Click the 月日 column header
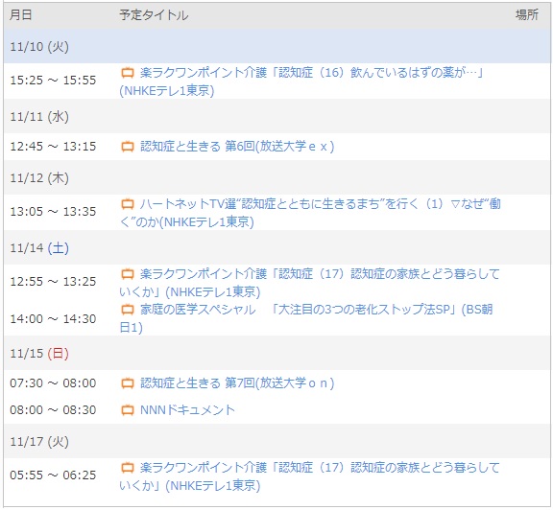This screenshot has height=510, width=553. [x=21, y=14]
